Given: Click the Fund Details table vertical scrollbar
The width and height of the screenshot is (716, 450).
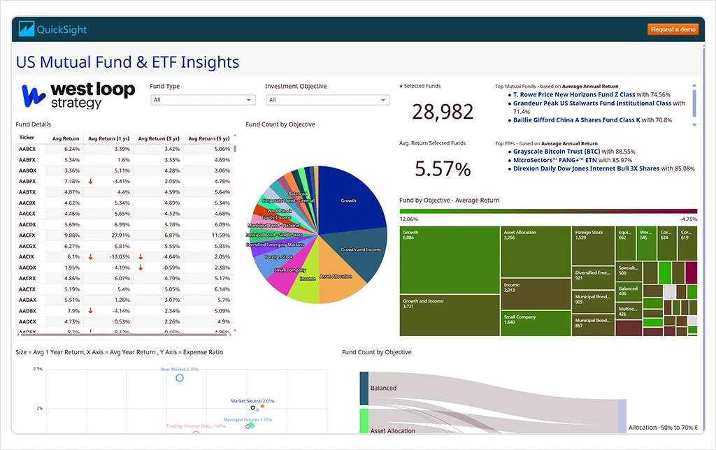Looking at the screenshot, I should click(235, 148).
